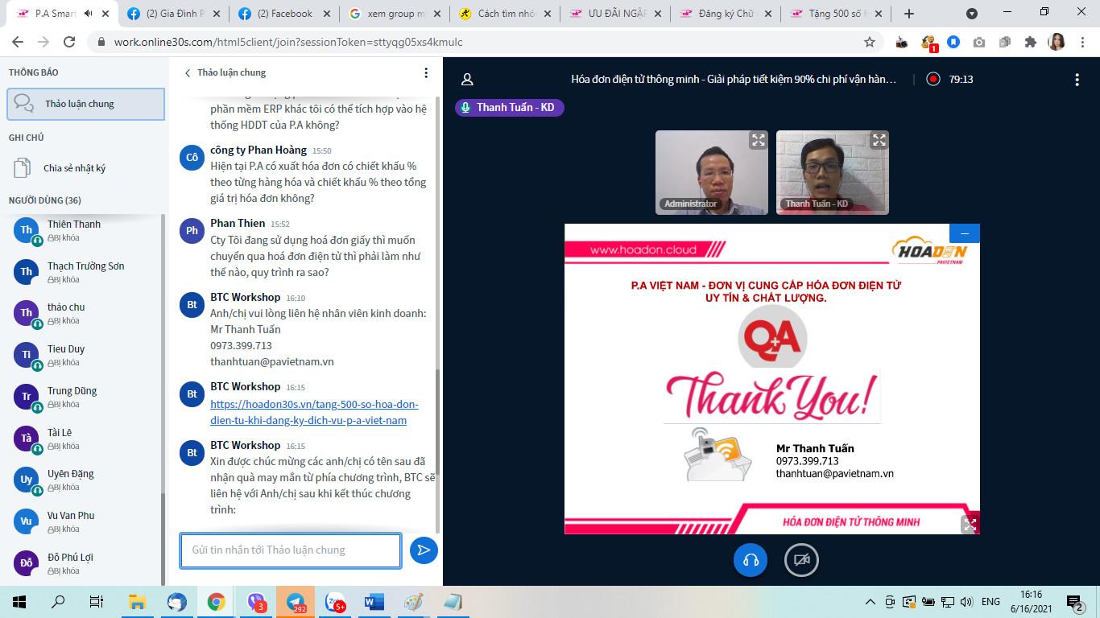Click Thiên Thanh's user avatar
This screenshot has width=1100, height=618.
(x=27, y=230)
